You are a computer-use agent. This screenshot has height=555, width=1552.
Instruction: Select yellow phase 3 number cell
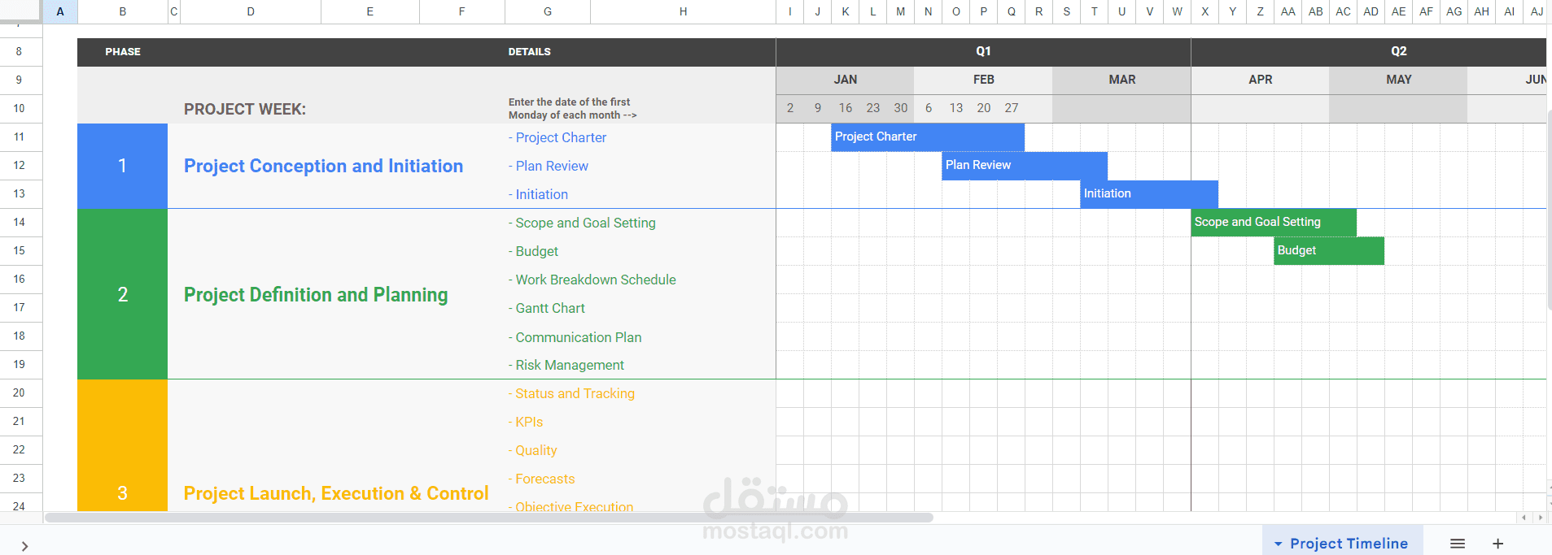click(x=122, y=445)
